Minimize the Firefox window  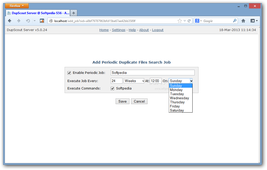(x=239, y=6)
